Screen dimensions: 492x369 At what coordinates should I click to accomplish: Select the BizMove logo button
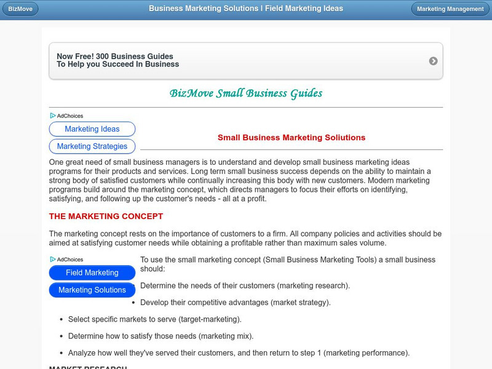pos(20,9)
